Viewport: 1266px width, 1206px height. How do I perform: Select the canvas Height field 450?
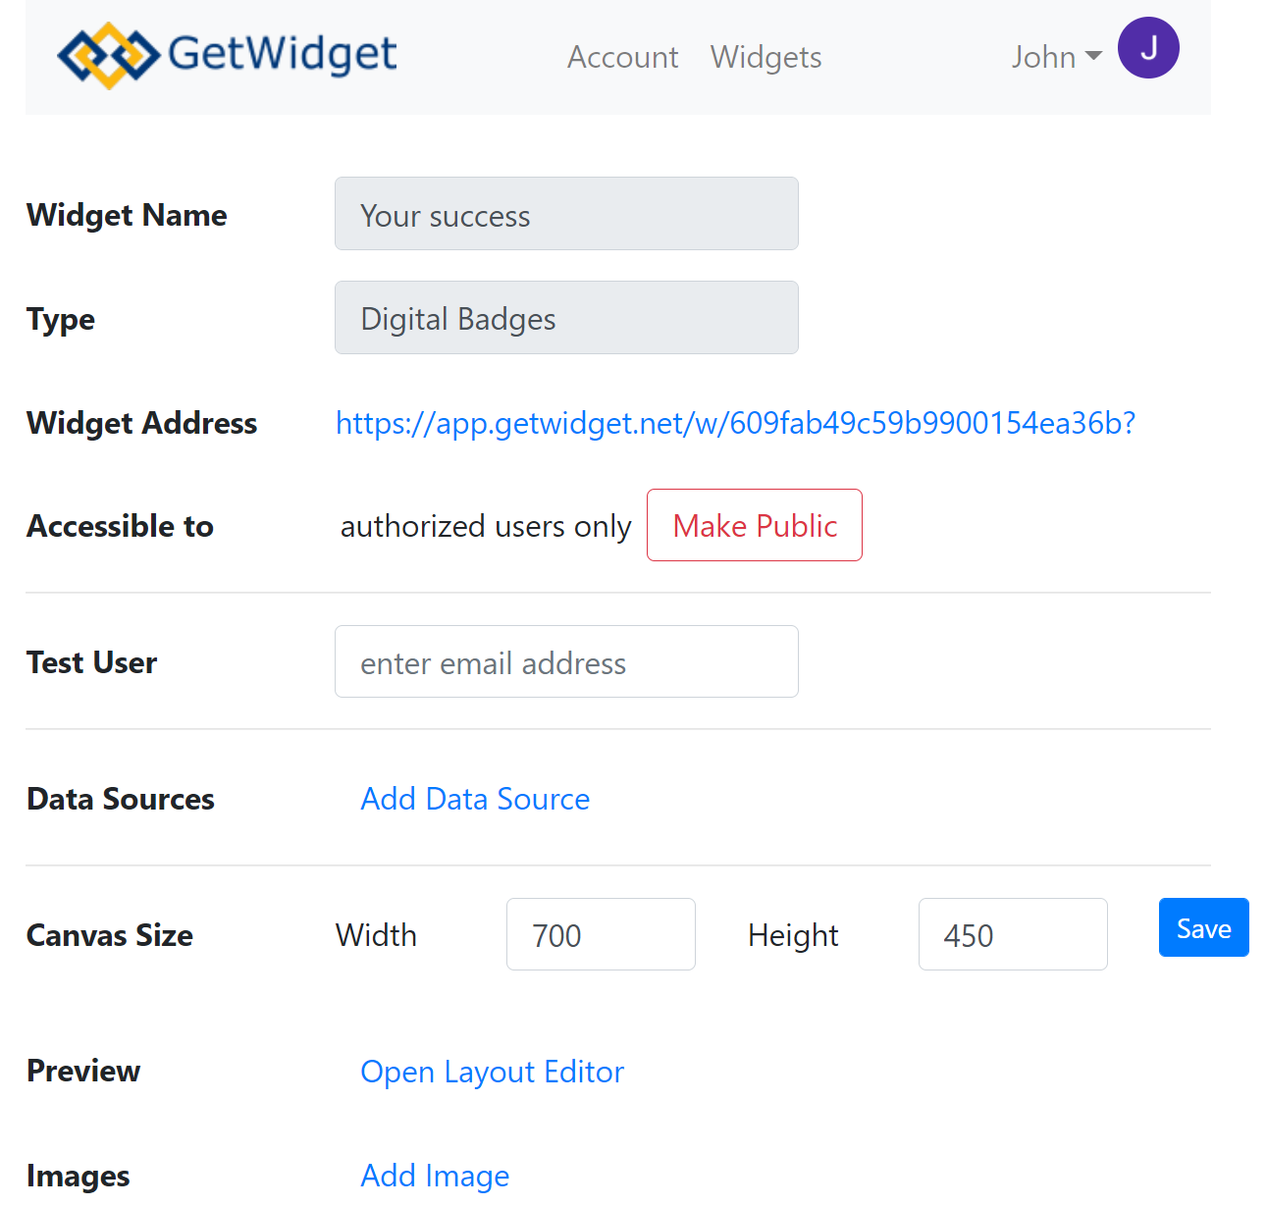click(x=1013, y=934)
